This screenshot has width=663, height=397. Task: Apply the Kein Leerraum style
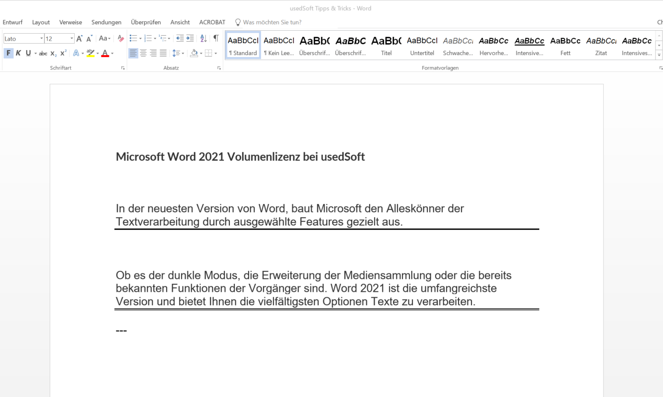click(279, 46)
